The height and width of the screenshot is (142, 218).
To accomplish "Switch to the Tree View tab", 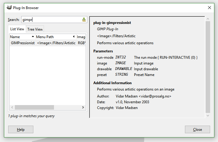I will point(35,29).
